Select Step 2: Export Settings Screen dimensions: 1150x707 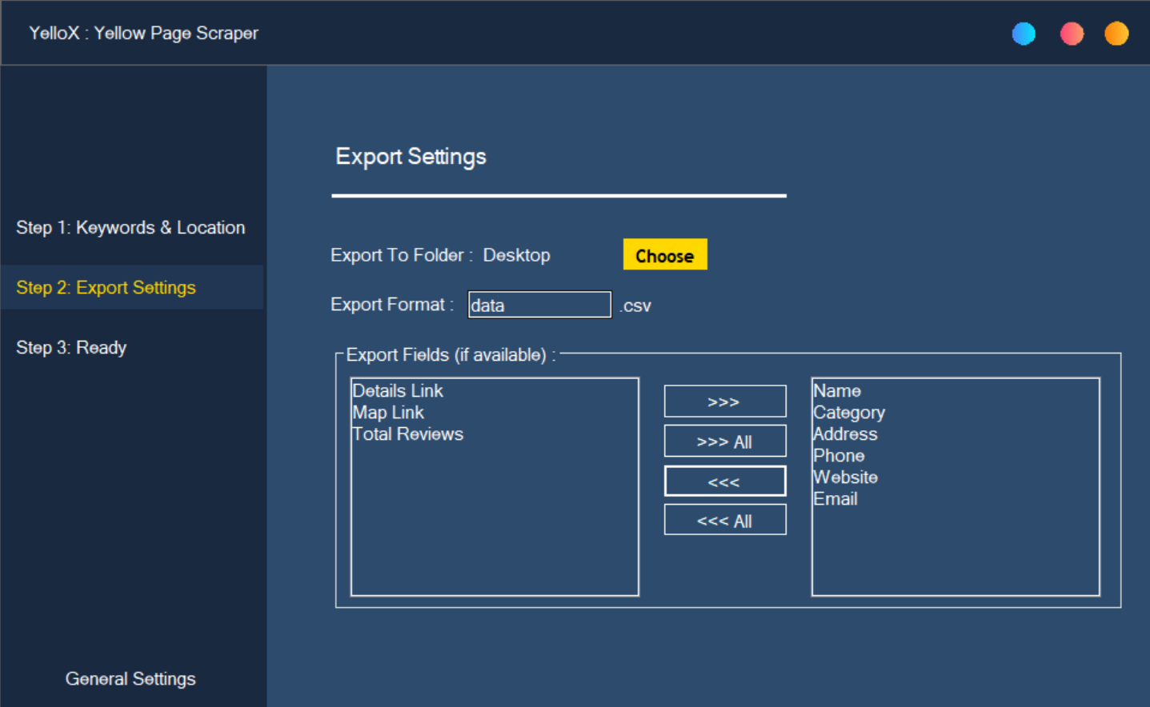point(106,288)
